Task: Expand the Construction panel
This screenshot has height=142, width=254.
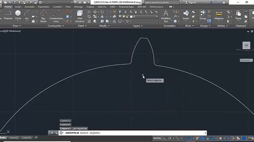Action: coord(56,26)
